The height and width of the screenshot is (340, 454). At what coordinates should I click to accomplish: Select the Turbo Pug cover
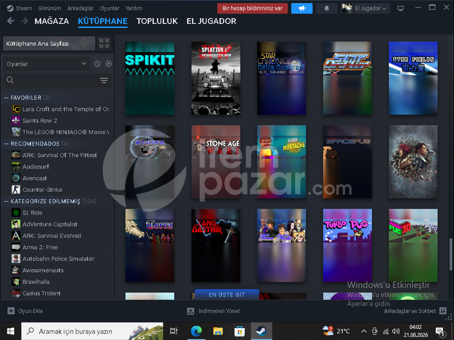[348, 245]
